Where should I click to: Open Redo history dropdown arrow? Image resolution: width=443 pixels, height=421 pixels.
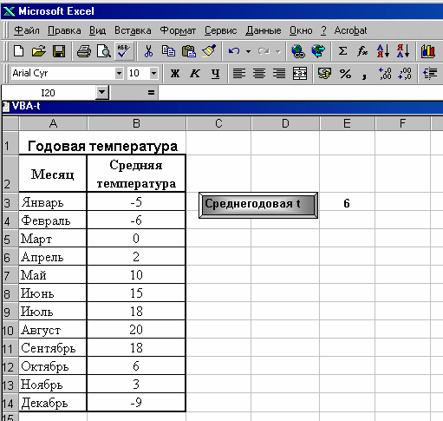pos(278,51)
